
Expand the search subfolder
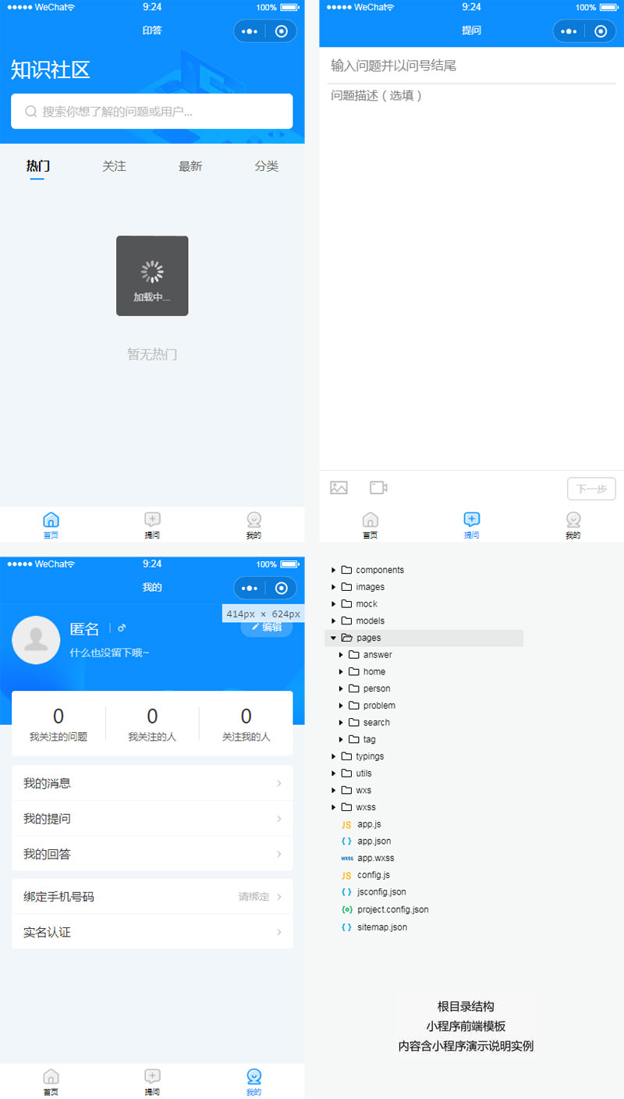(x=341, y=723)
